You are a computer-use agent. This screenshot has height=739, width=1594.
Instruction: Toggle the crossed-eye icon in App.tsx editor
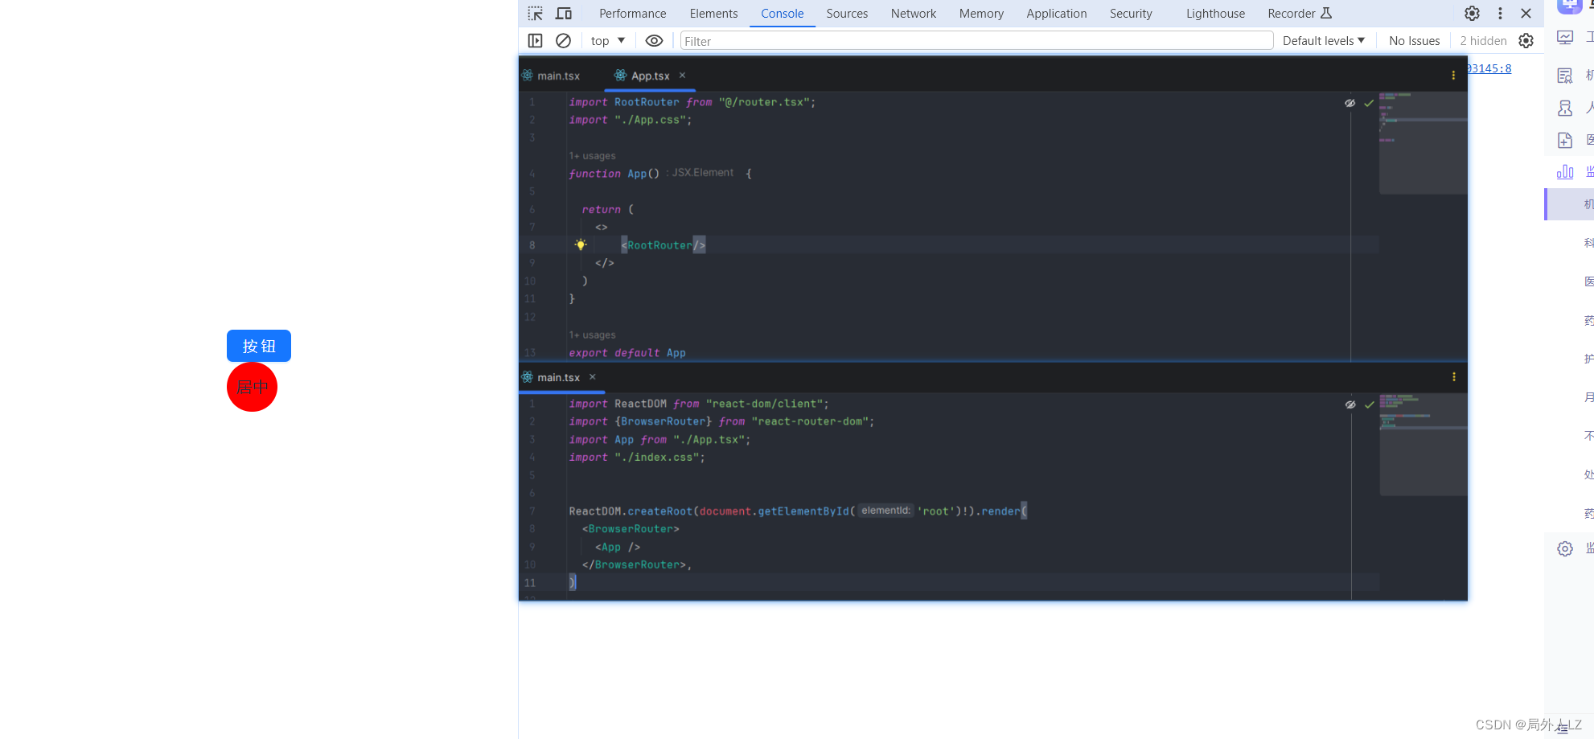tap(1350, 103)
